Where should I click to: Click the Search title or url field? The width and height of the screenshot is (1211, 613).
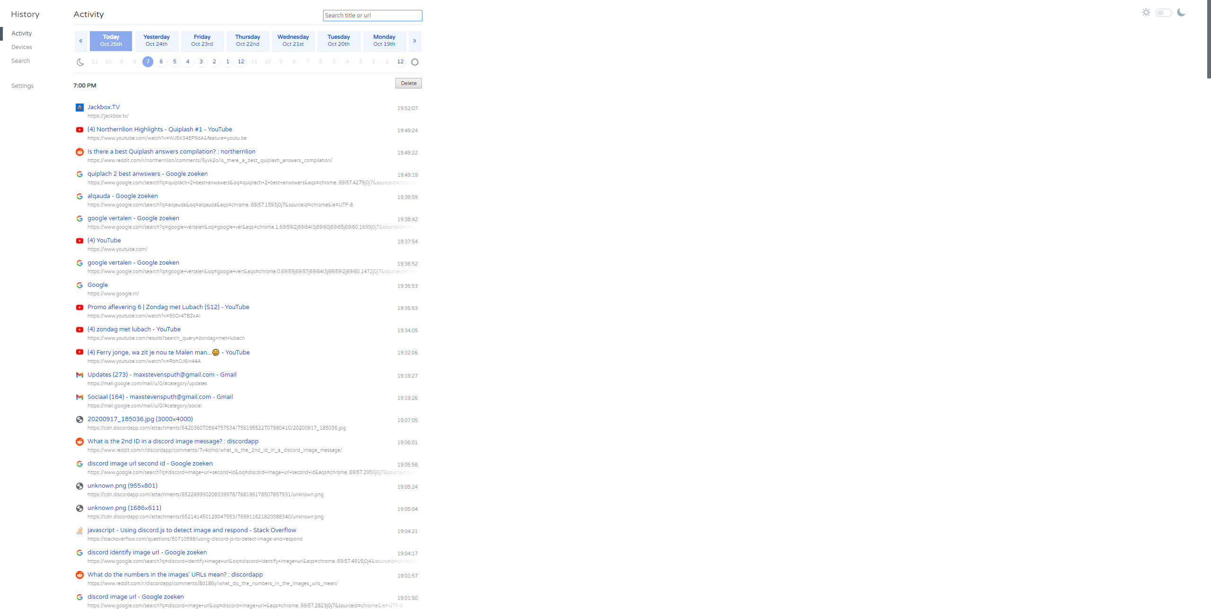pos(372,16)
